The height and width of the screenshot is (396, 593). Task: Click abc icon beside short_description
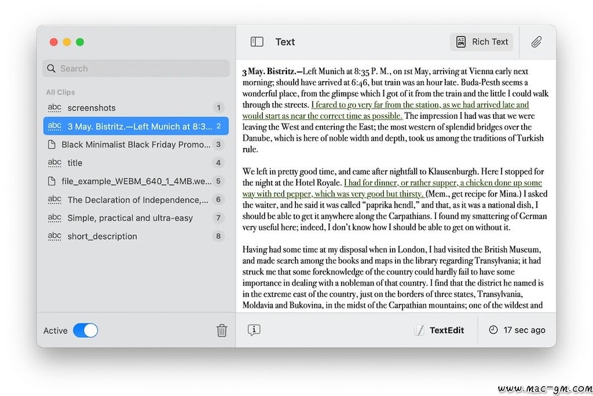tap(55, 236)
